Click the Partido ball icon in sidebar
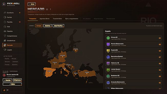Viewport: 167px width, 94px height. (5, 17)
